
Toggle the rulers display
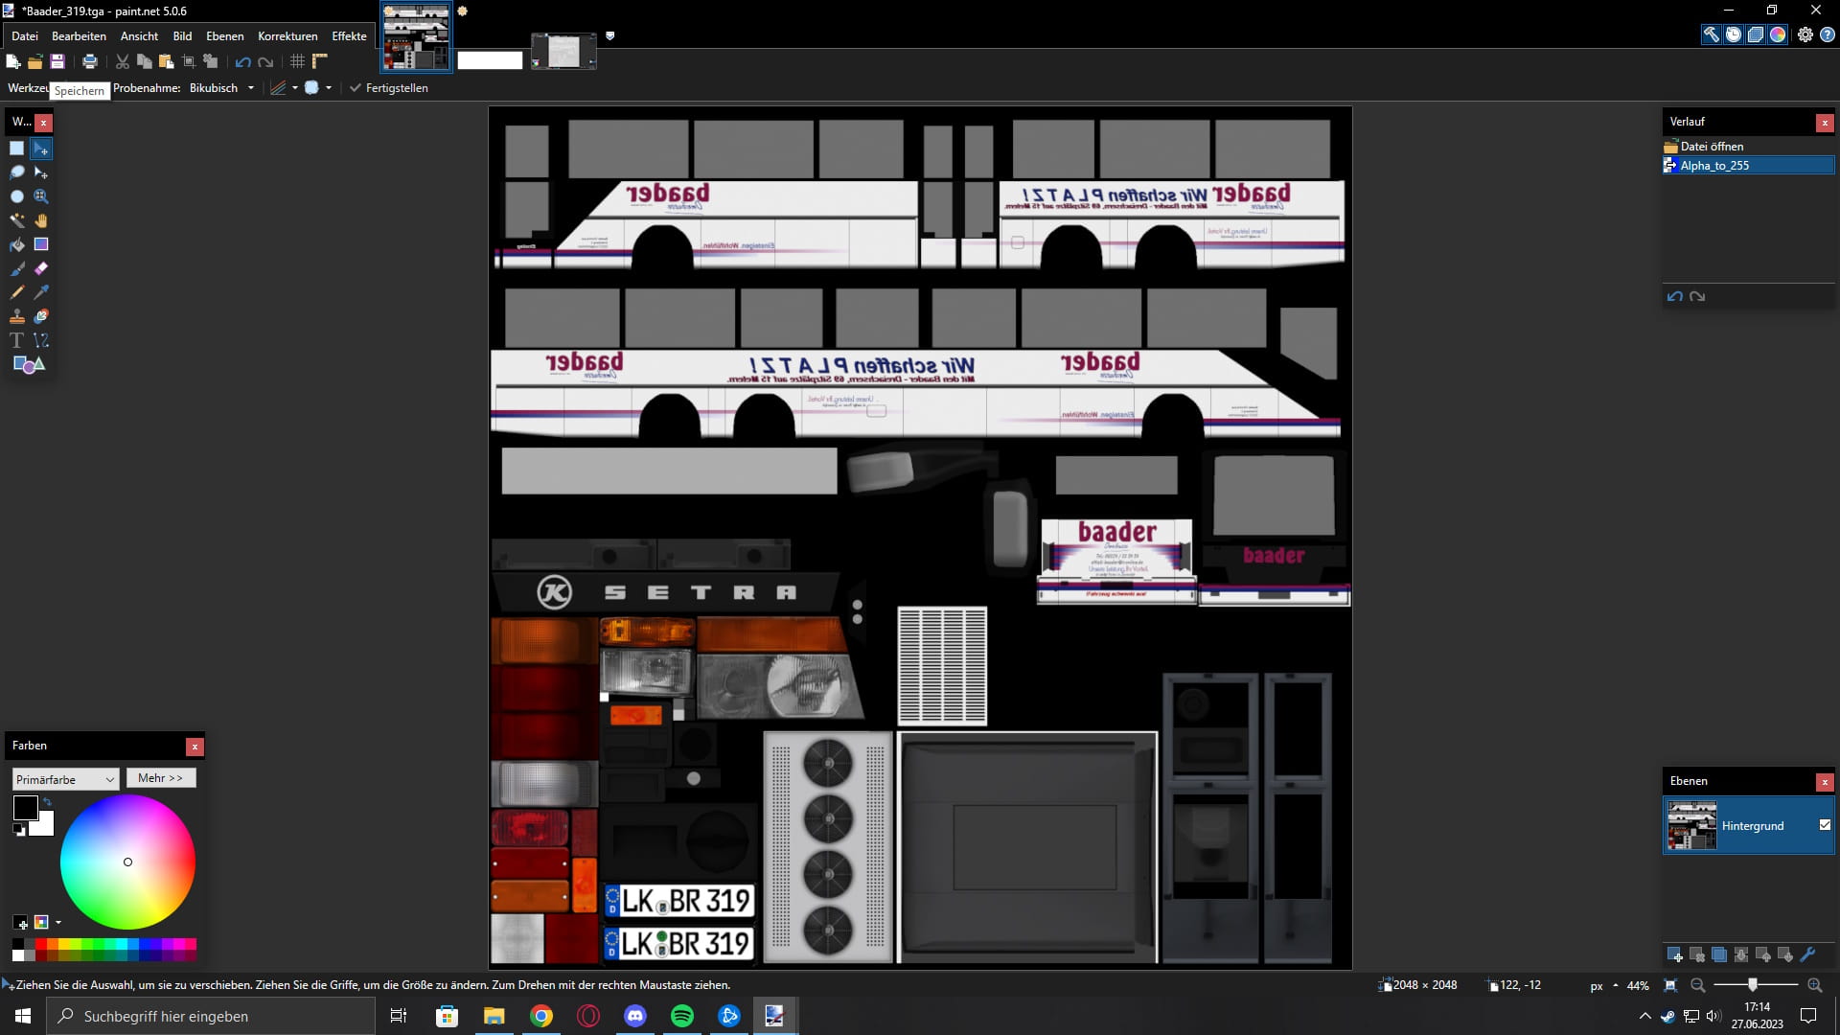tap(320, 61)
